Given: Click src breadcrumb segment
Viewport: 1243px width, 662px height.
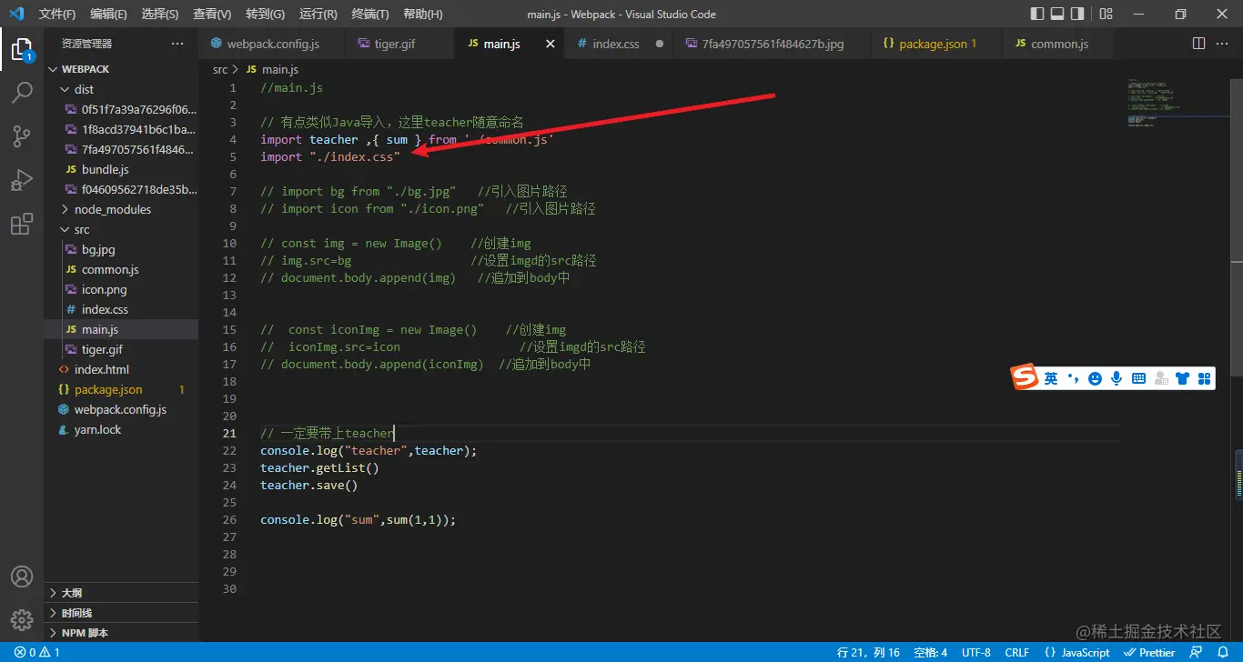Looking at the screenshot, I should click(220, 69).
